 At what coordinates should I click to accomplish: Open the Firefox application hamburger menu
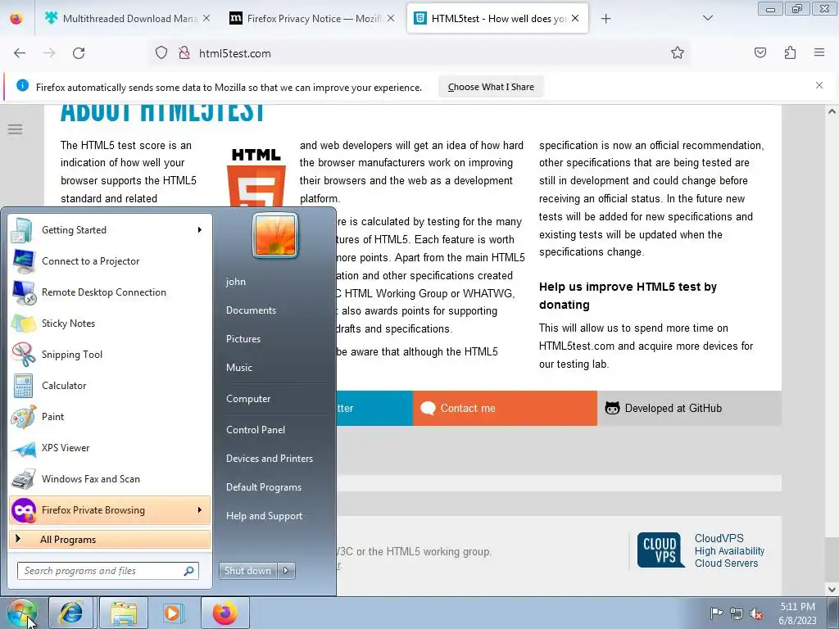tap(819, 52)
